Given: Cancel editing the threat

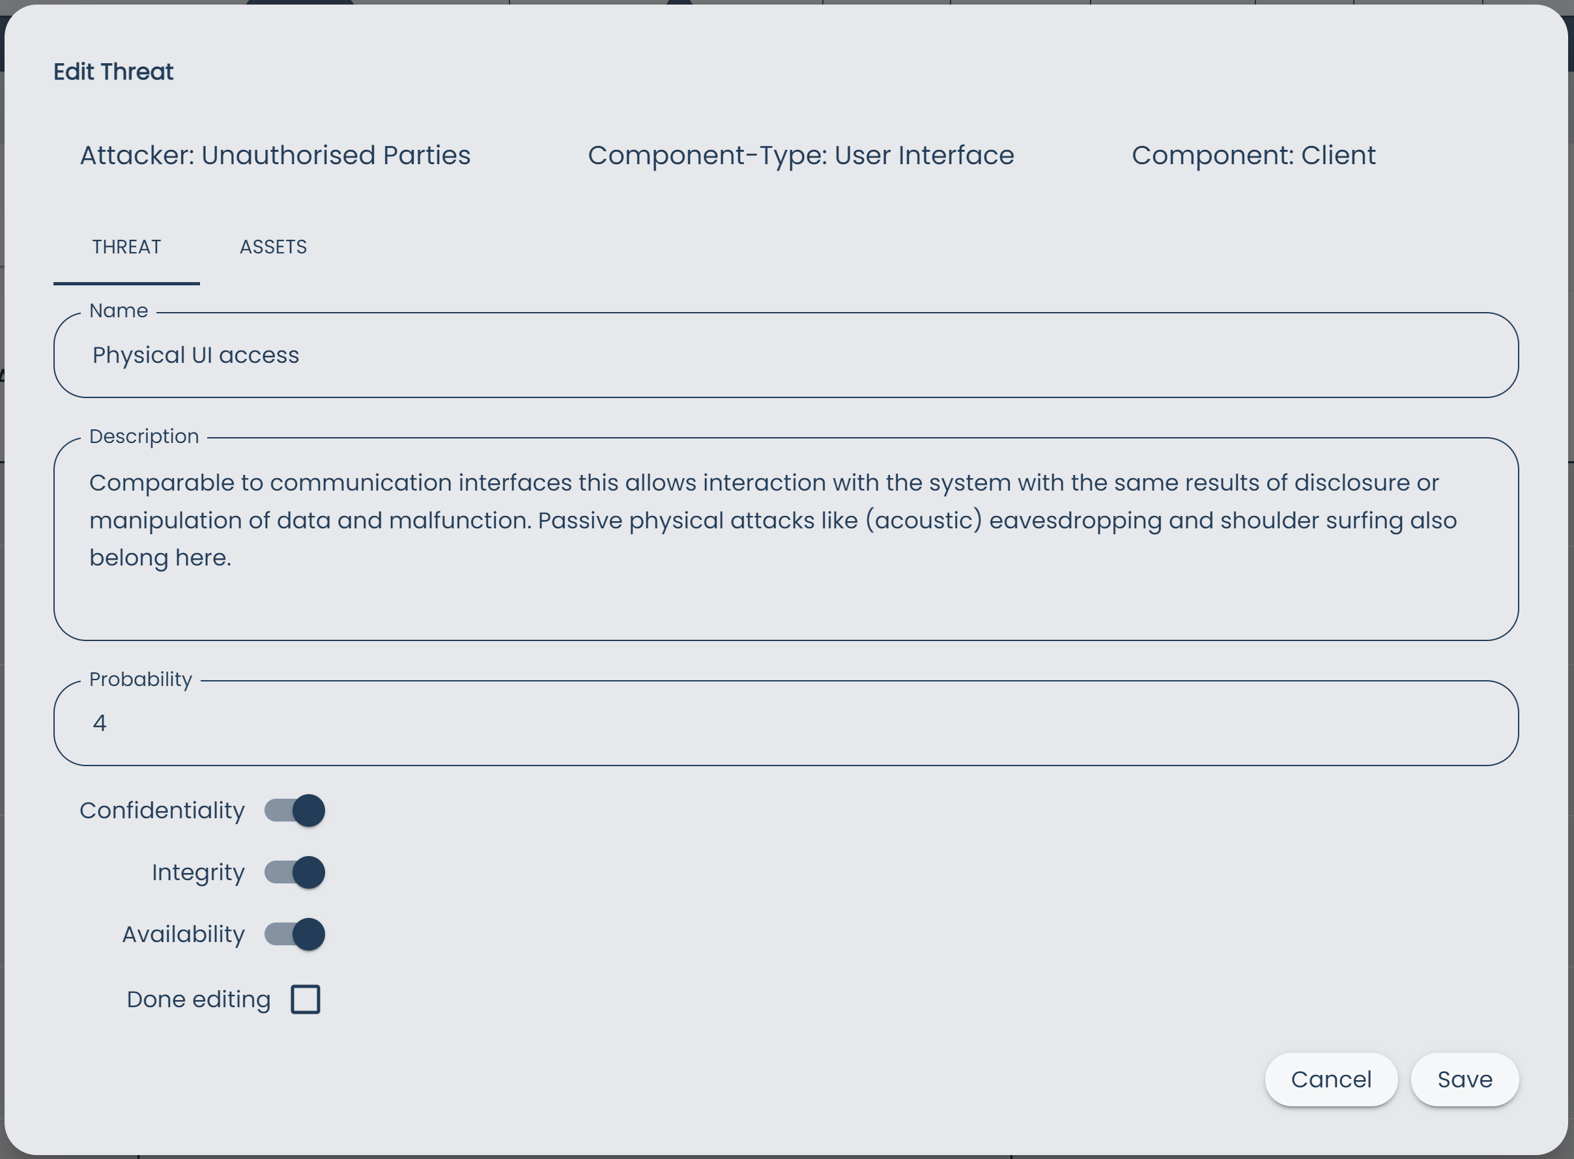Looking at the screenshot, I should [x=1330, y=1080].
